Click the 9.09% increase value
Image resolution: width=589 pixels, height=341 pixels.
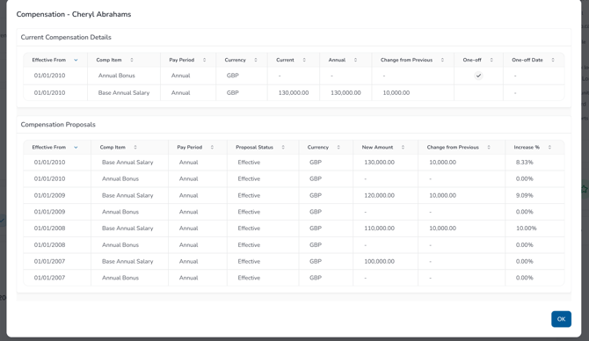525,196
